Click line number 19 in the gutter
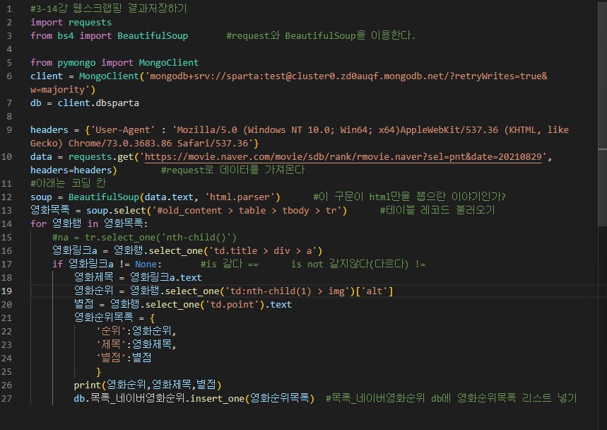The width and height of the screenshot is (607, 430). point(6,291)
